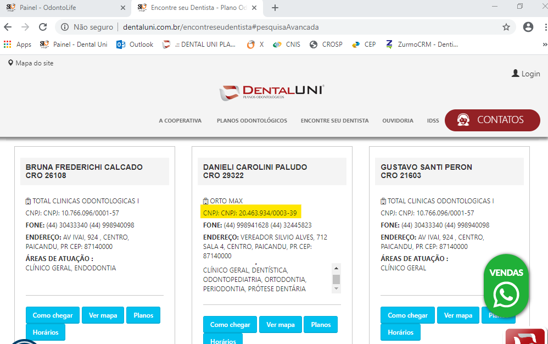Open '.:: DENTAL UNI PLA...' bookmark
Image resolution: width=548 pixels, height=344 pixels.
pyautogui.click(x=199, y=45)
